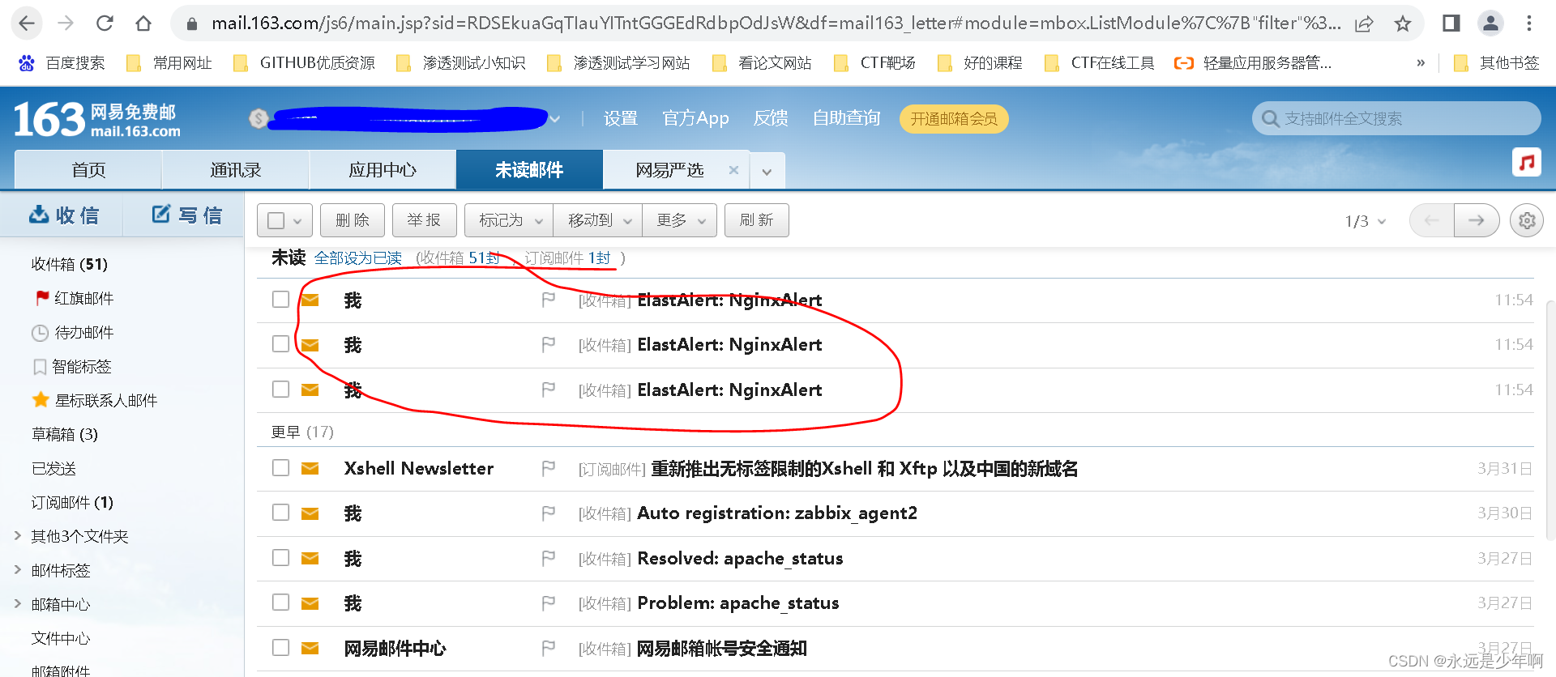Tick checkbox for Problem: apache_status email
The height and width of the screenshot is (677, 1556).
point(280,602)
